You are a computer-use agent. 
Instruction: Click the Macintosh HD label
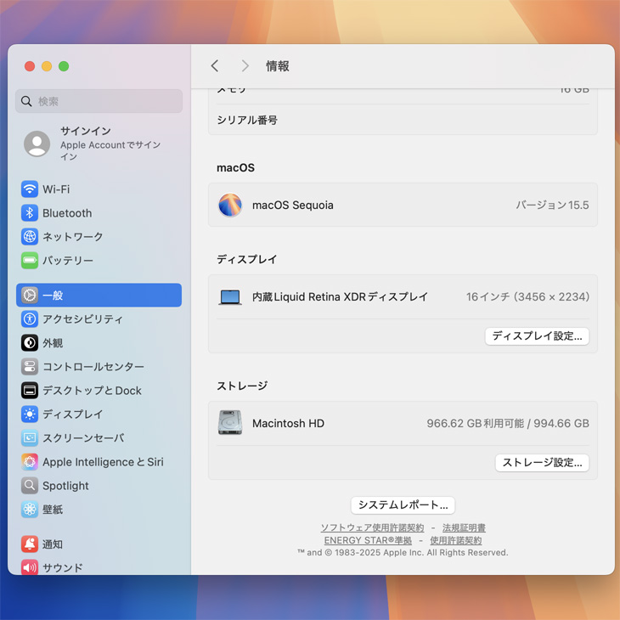tap(288, 424)
